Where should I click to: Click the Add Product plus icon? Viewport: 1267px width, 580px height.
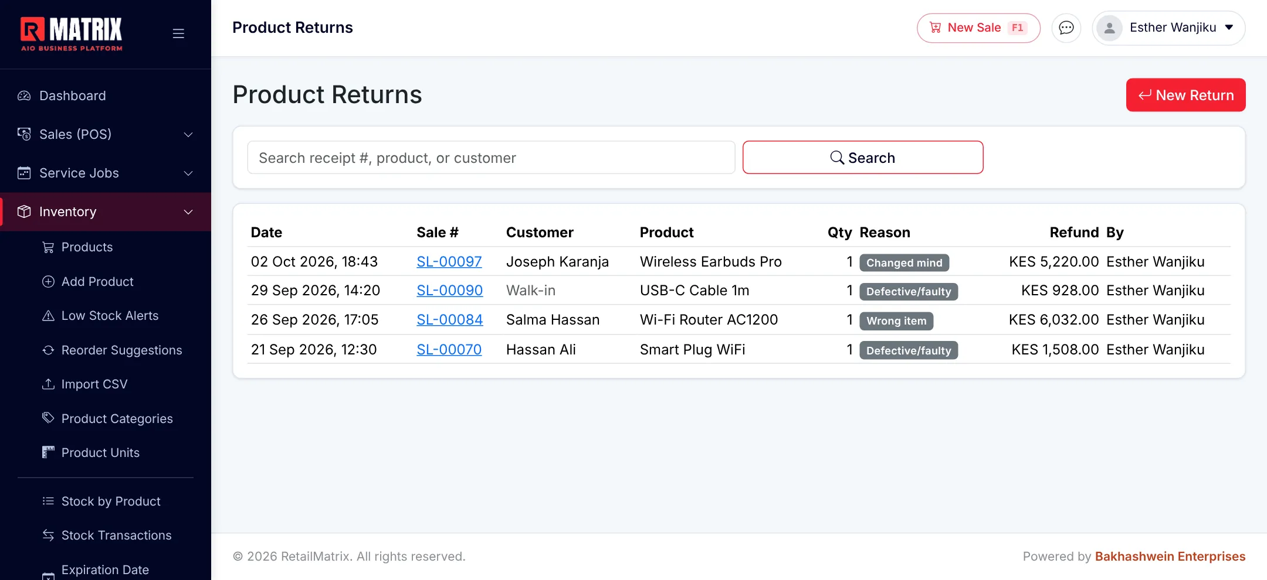(48, 281)
